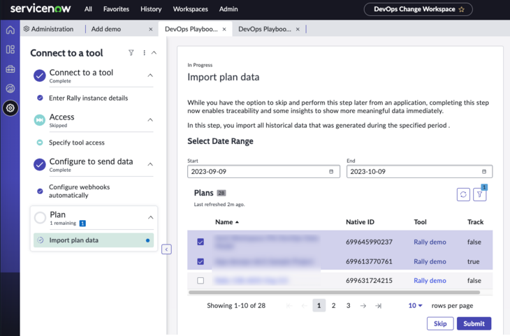This screenshot has height=336, width=510.
Task: Open the rows per page dropdown
Action: click(416, 306)
